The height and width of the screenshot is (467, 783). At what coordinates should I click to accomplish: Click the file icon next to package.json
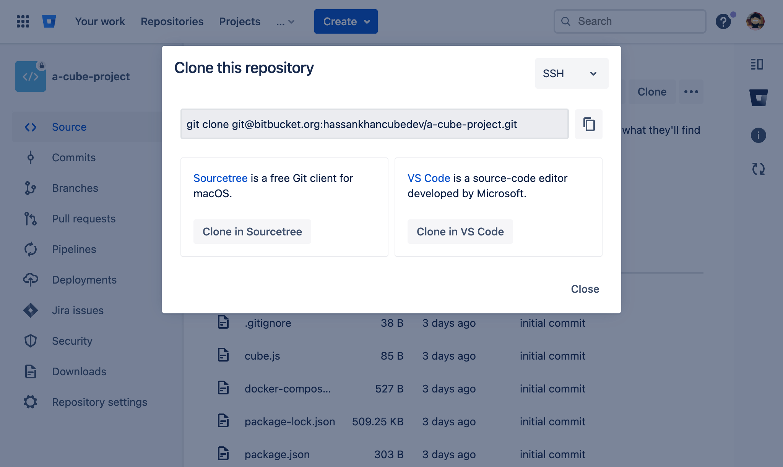[223, 454]
